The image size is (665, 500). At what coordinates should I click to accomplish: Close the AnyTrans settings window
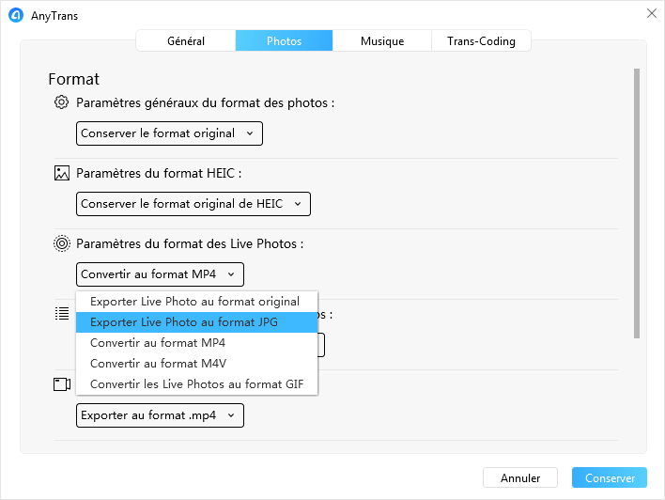coord(652,13)
